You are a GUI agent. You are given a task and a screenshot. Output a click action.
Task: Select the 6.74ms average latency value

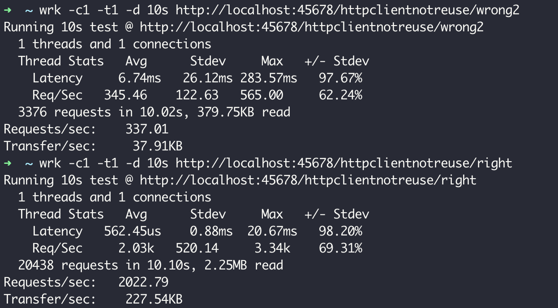pos(139,78)
